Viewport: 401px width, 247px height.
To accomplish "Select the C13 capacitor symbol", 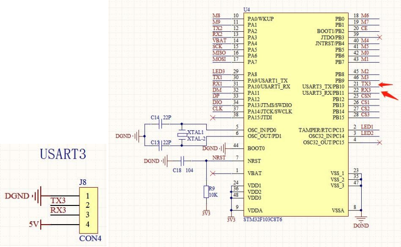I will coord(161,146).
